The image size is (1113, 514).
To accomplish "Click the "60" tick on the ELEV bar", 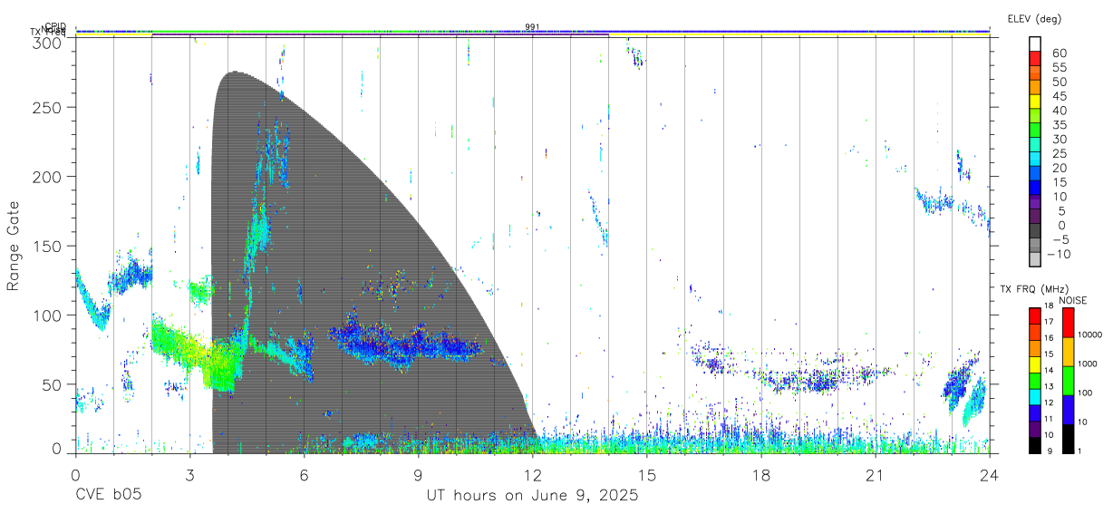I will (x=1059, y=53).
